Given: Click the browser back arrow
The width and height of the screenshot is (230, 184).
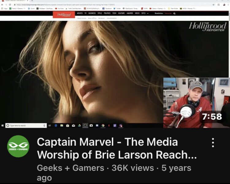Looking at the screenshot, I should pyautogui.click(x=2, y=5).
